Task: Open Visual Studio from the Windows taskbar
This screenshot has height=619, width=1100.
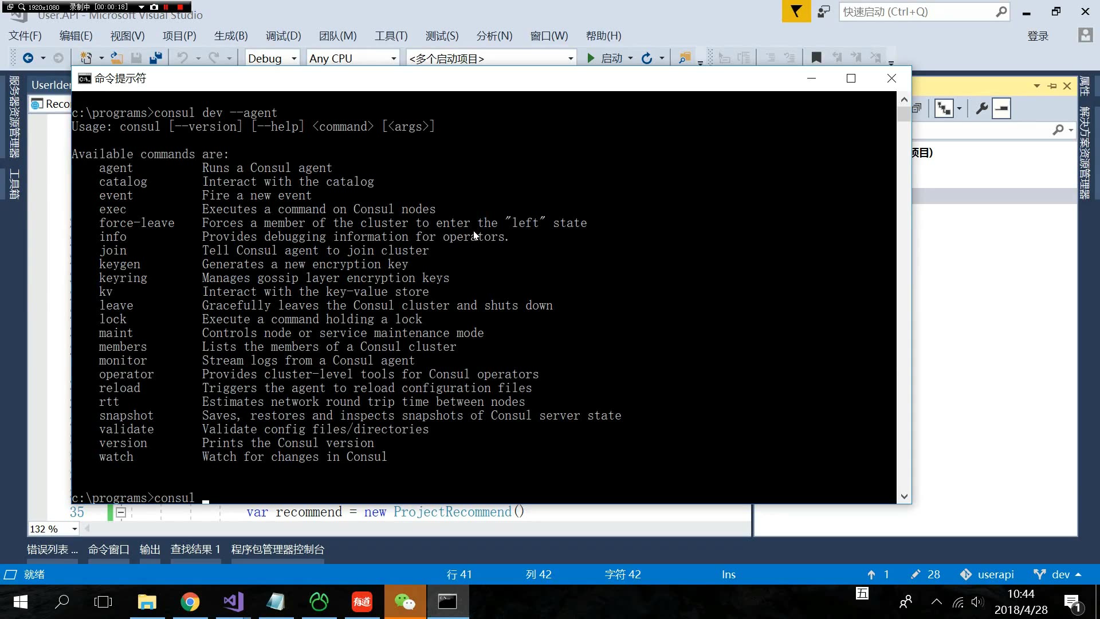Action: pyautogui.click(x=233, y=602)
